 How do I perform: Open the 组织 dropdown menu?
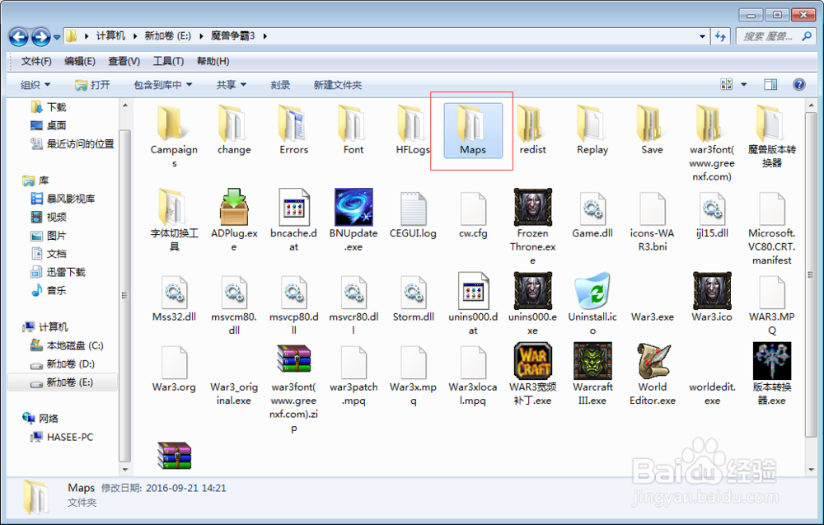click(35, 85)
